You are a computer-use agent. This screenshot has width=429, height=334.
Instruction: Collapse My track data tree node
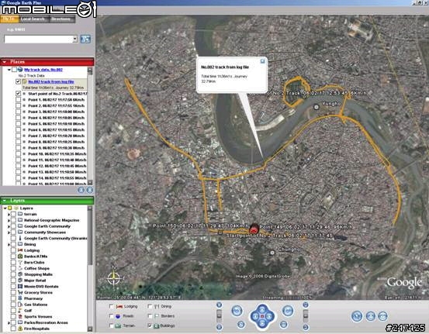[x=9, y=70]
